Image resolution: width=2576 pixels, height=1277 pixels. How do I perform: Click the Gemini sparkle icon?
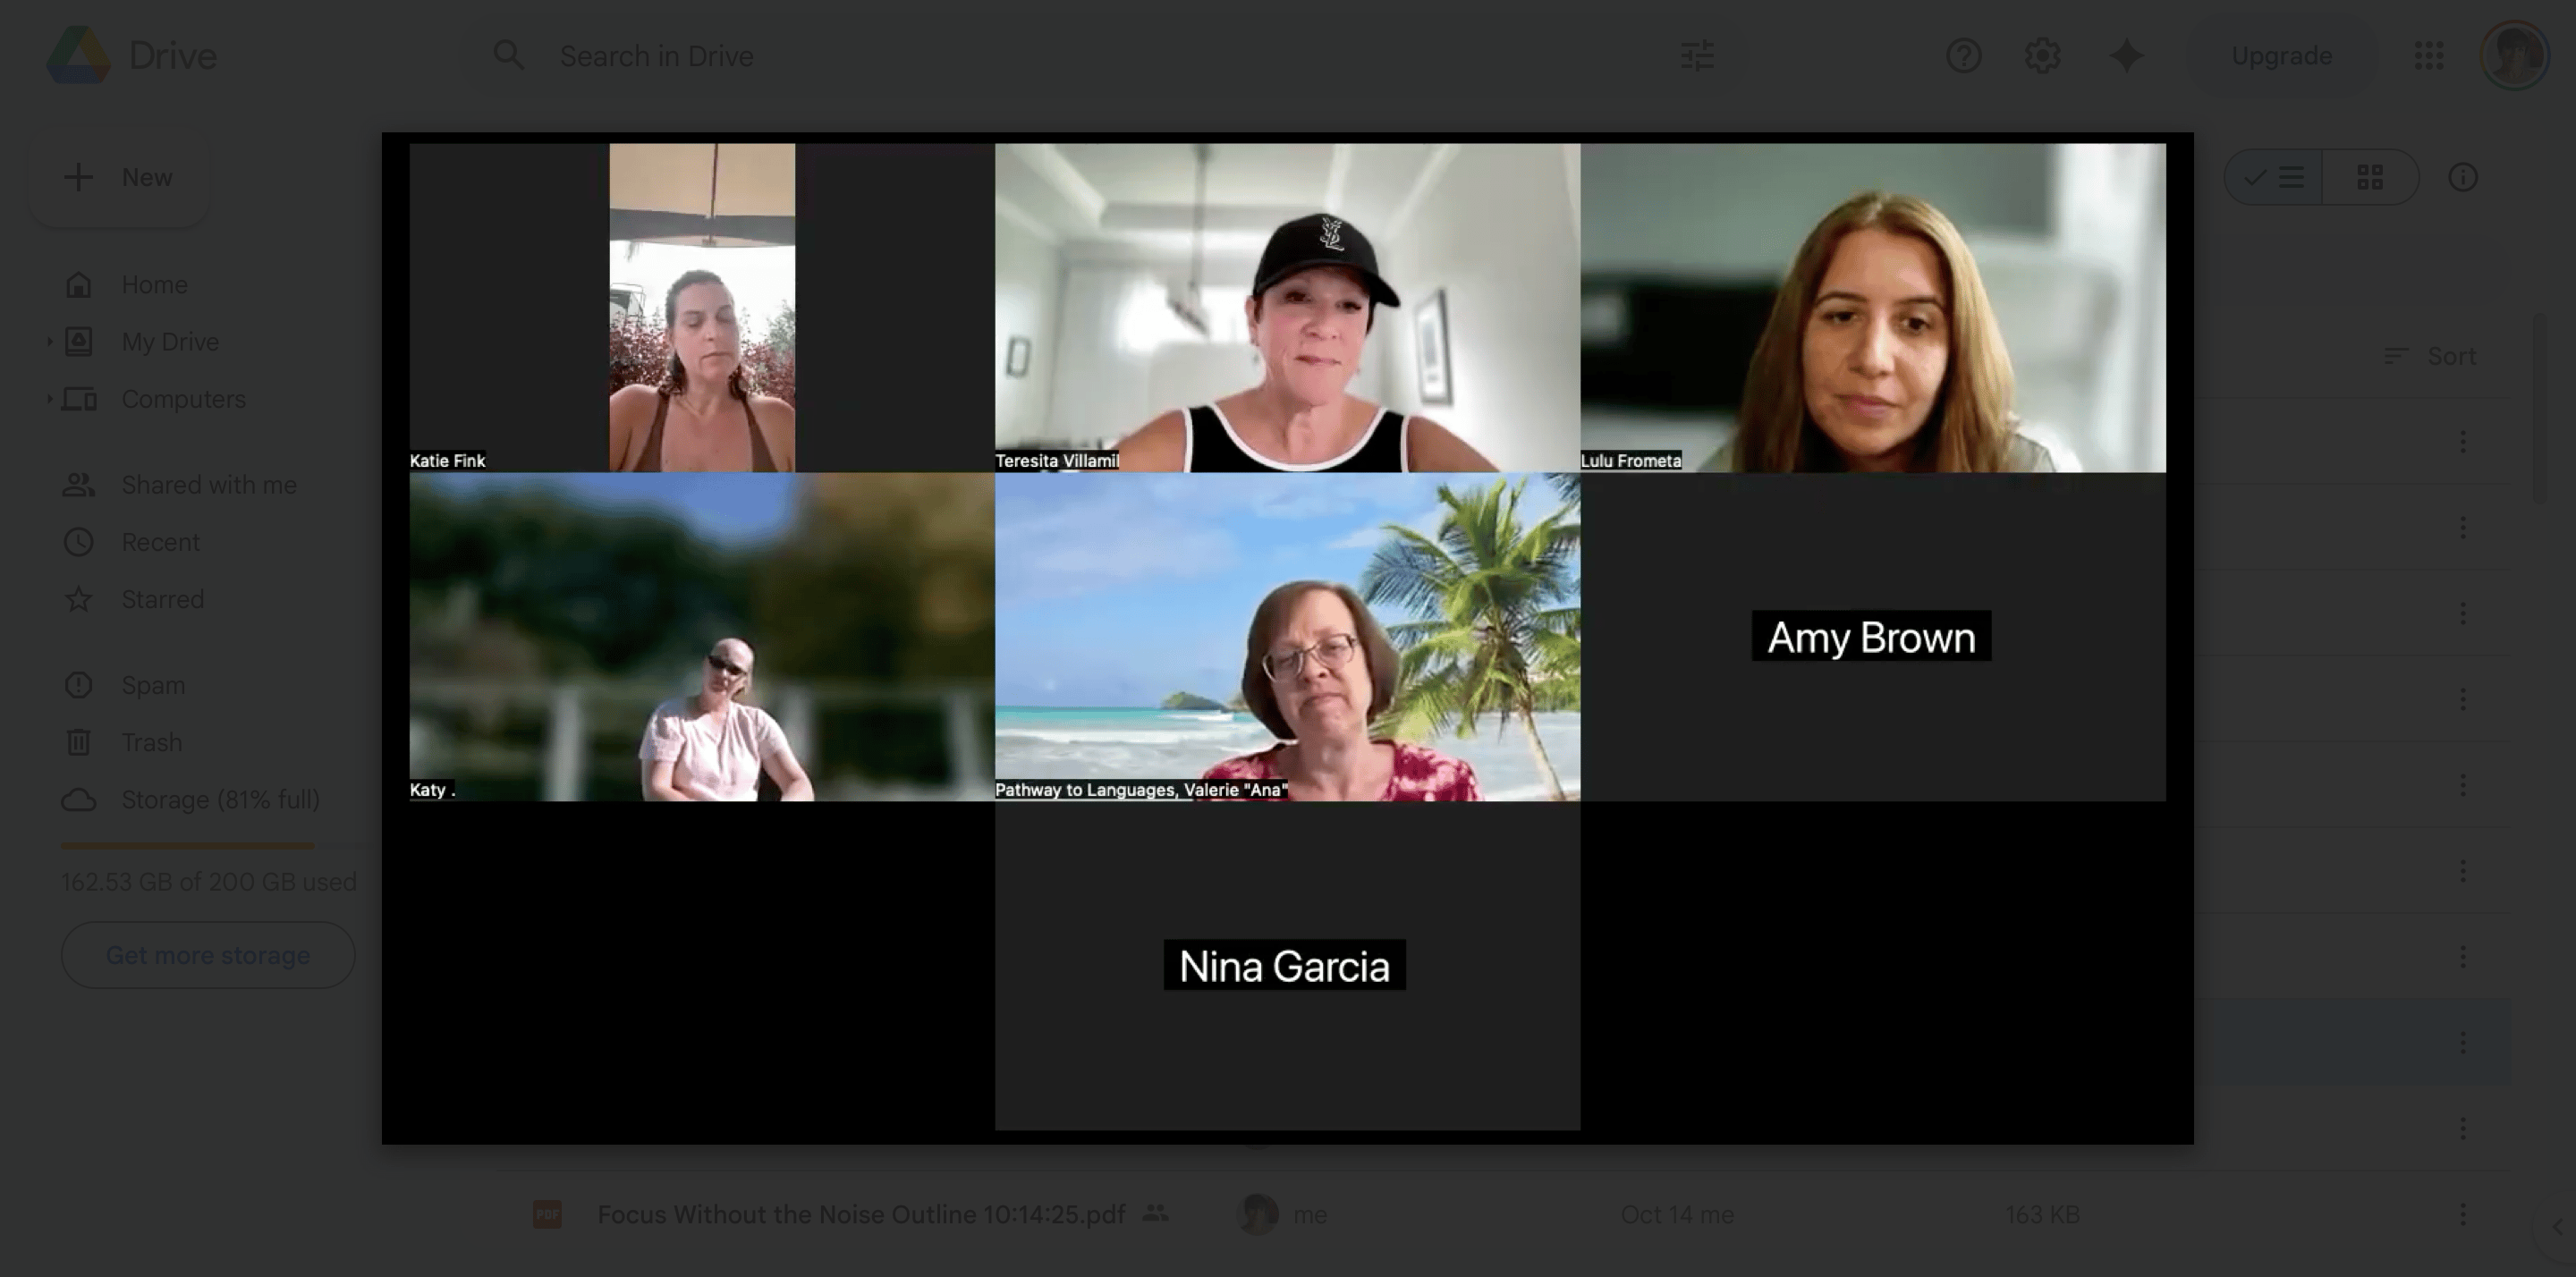point(2126,56)
